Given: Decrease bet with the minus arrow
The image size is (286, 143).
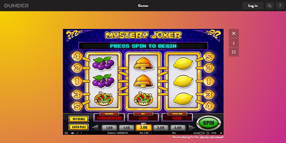Looking at the screenshot, I should pyautogui.click(x=95, y=128).
